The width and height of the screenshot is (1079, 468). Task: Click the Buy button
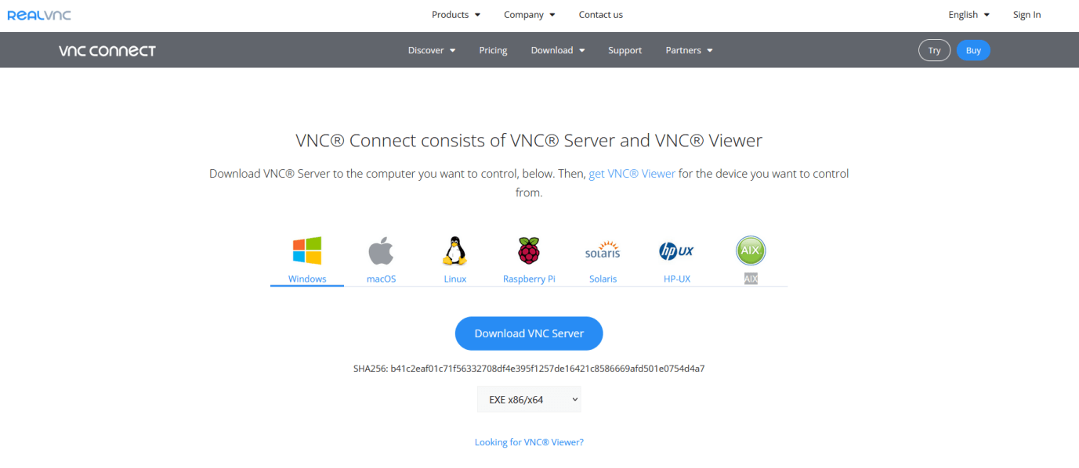coord(973,50)
